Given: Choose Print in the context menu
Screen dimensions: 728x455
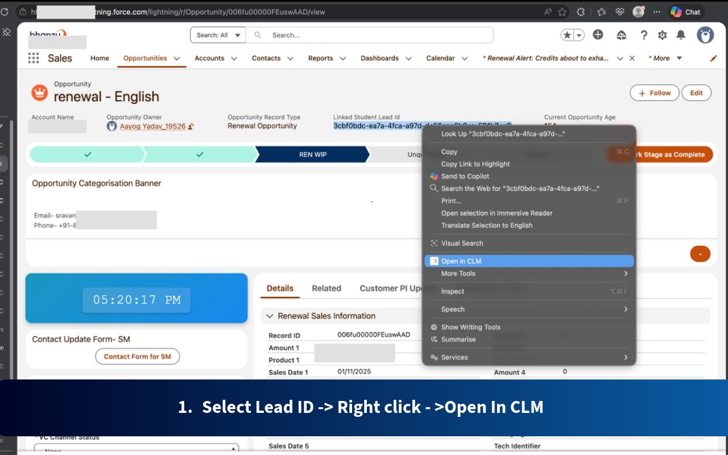Looking at the screenshot, I should click(x=529, y=201).
